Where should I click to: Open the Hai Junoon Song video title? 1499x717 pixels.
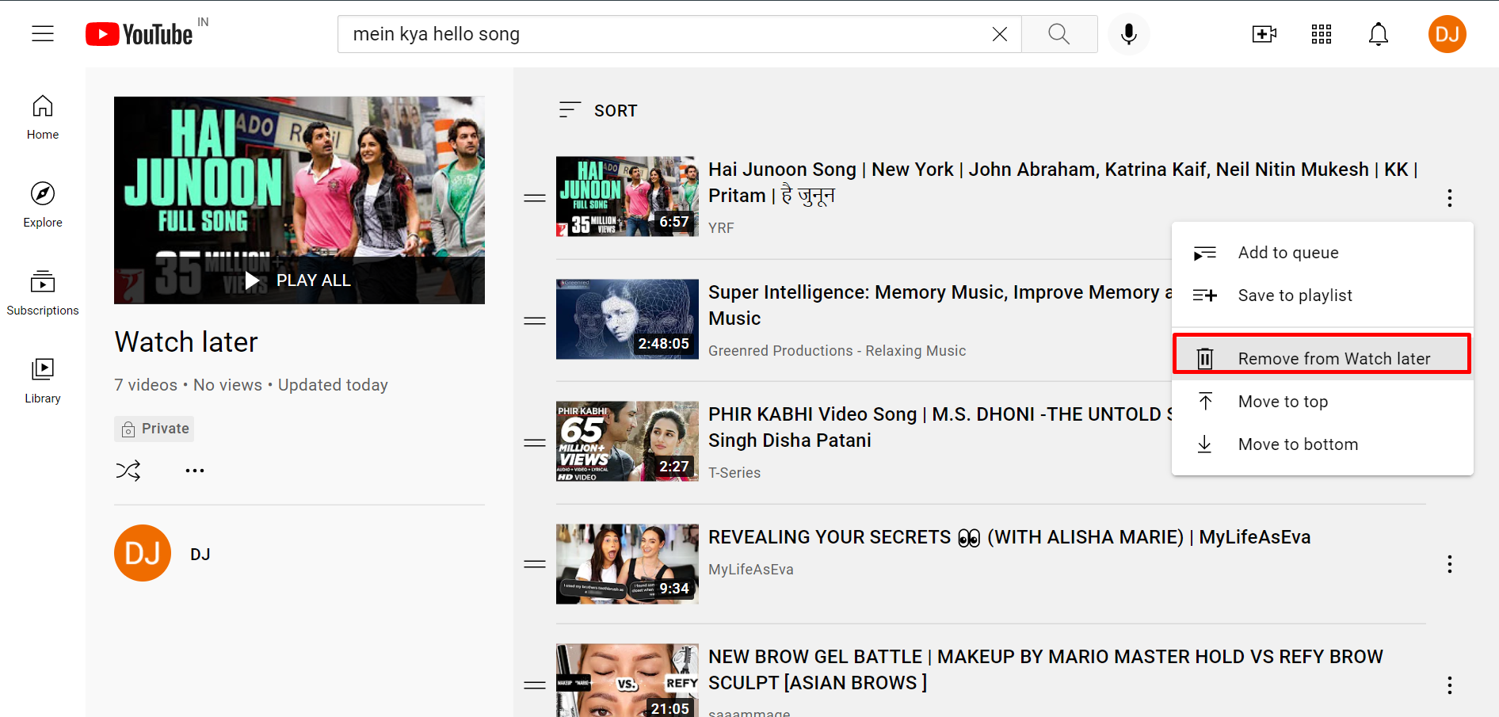(x=1062, y=182)
